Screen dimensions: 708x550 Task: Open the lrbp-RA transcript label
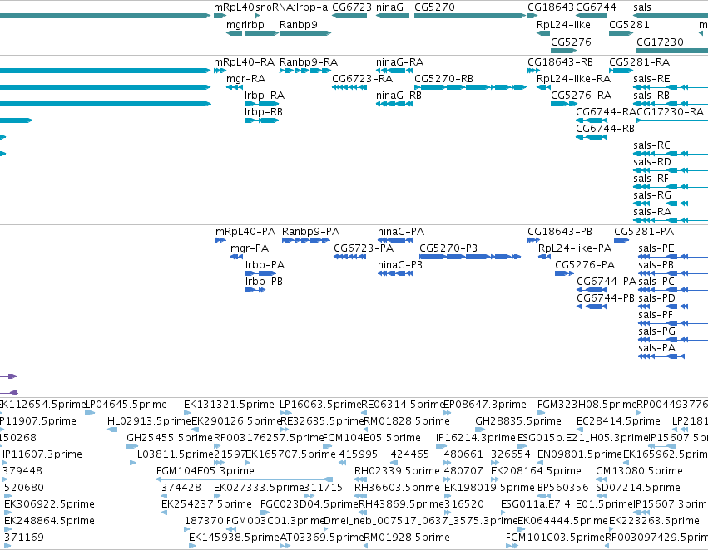coord(265,95)
